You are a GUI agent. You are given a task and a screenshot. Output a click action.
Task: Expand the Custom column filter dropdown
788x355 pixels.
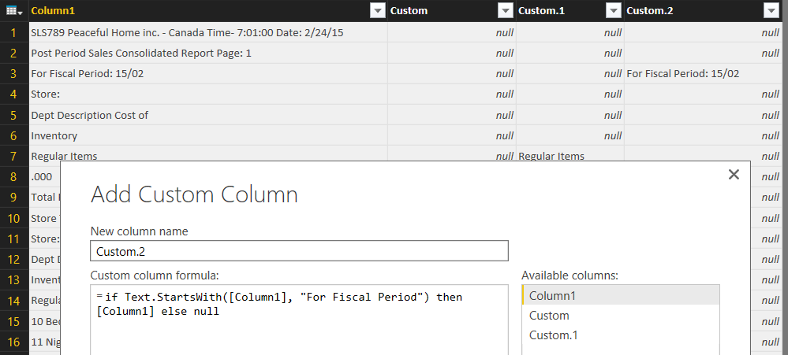pos(505,11)
